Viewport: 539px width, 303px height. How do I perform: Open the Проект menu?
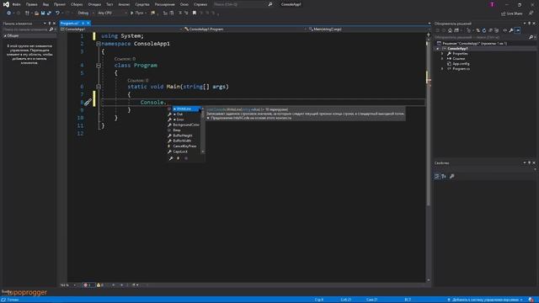click(x=60, y=4)
